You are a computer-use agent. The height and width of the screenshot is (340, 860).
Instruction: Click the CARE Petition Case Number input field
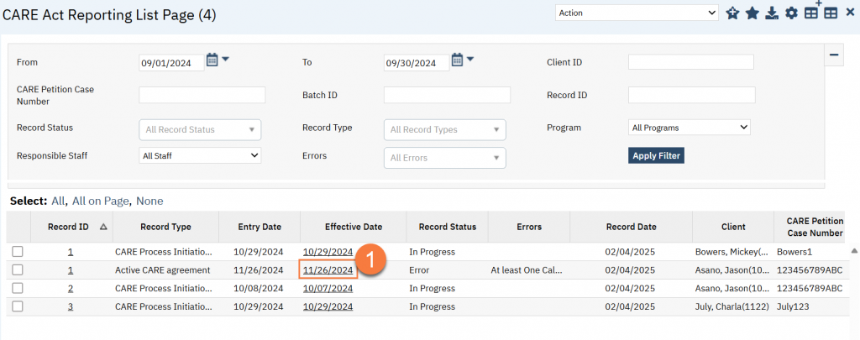pyautogui.click(x=202, y=95)
